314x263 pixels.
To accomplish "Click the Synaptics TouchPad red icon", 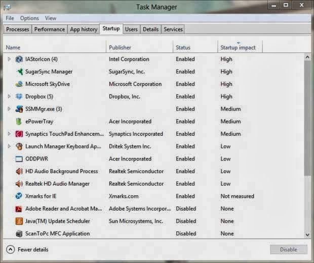I will click(x=19, y=134).
